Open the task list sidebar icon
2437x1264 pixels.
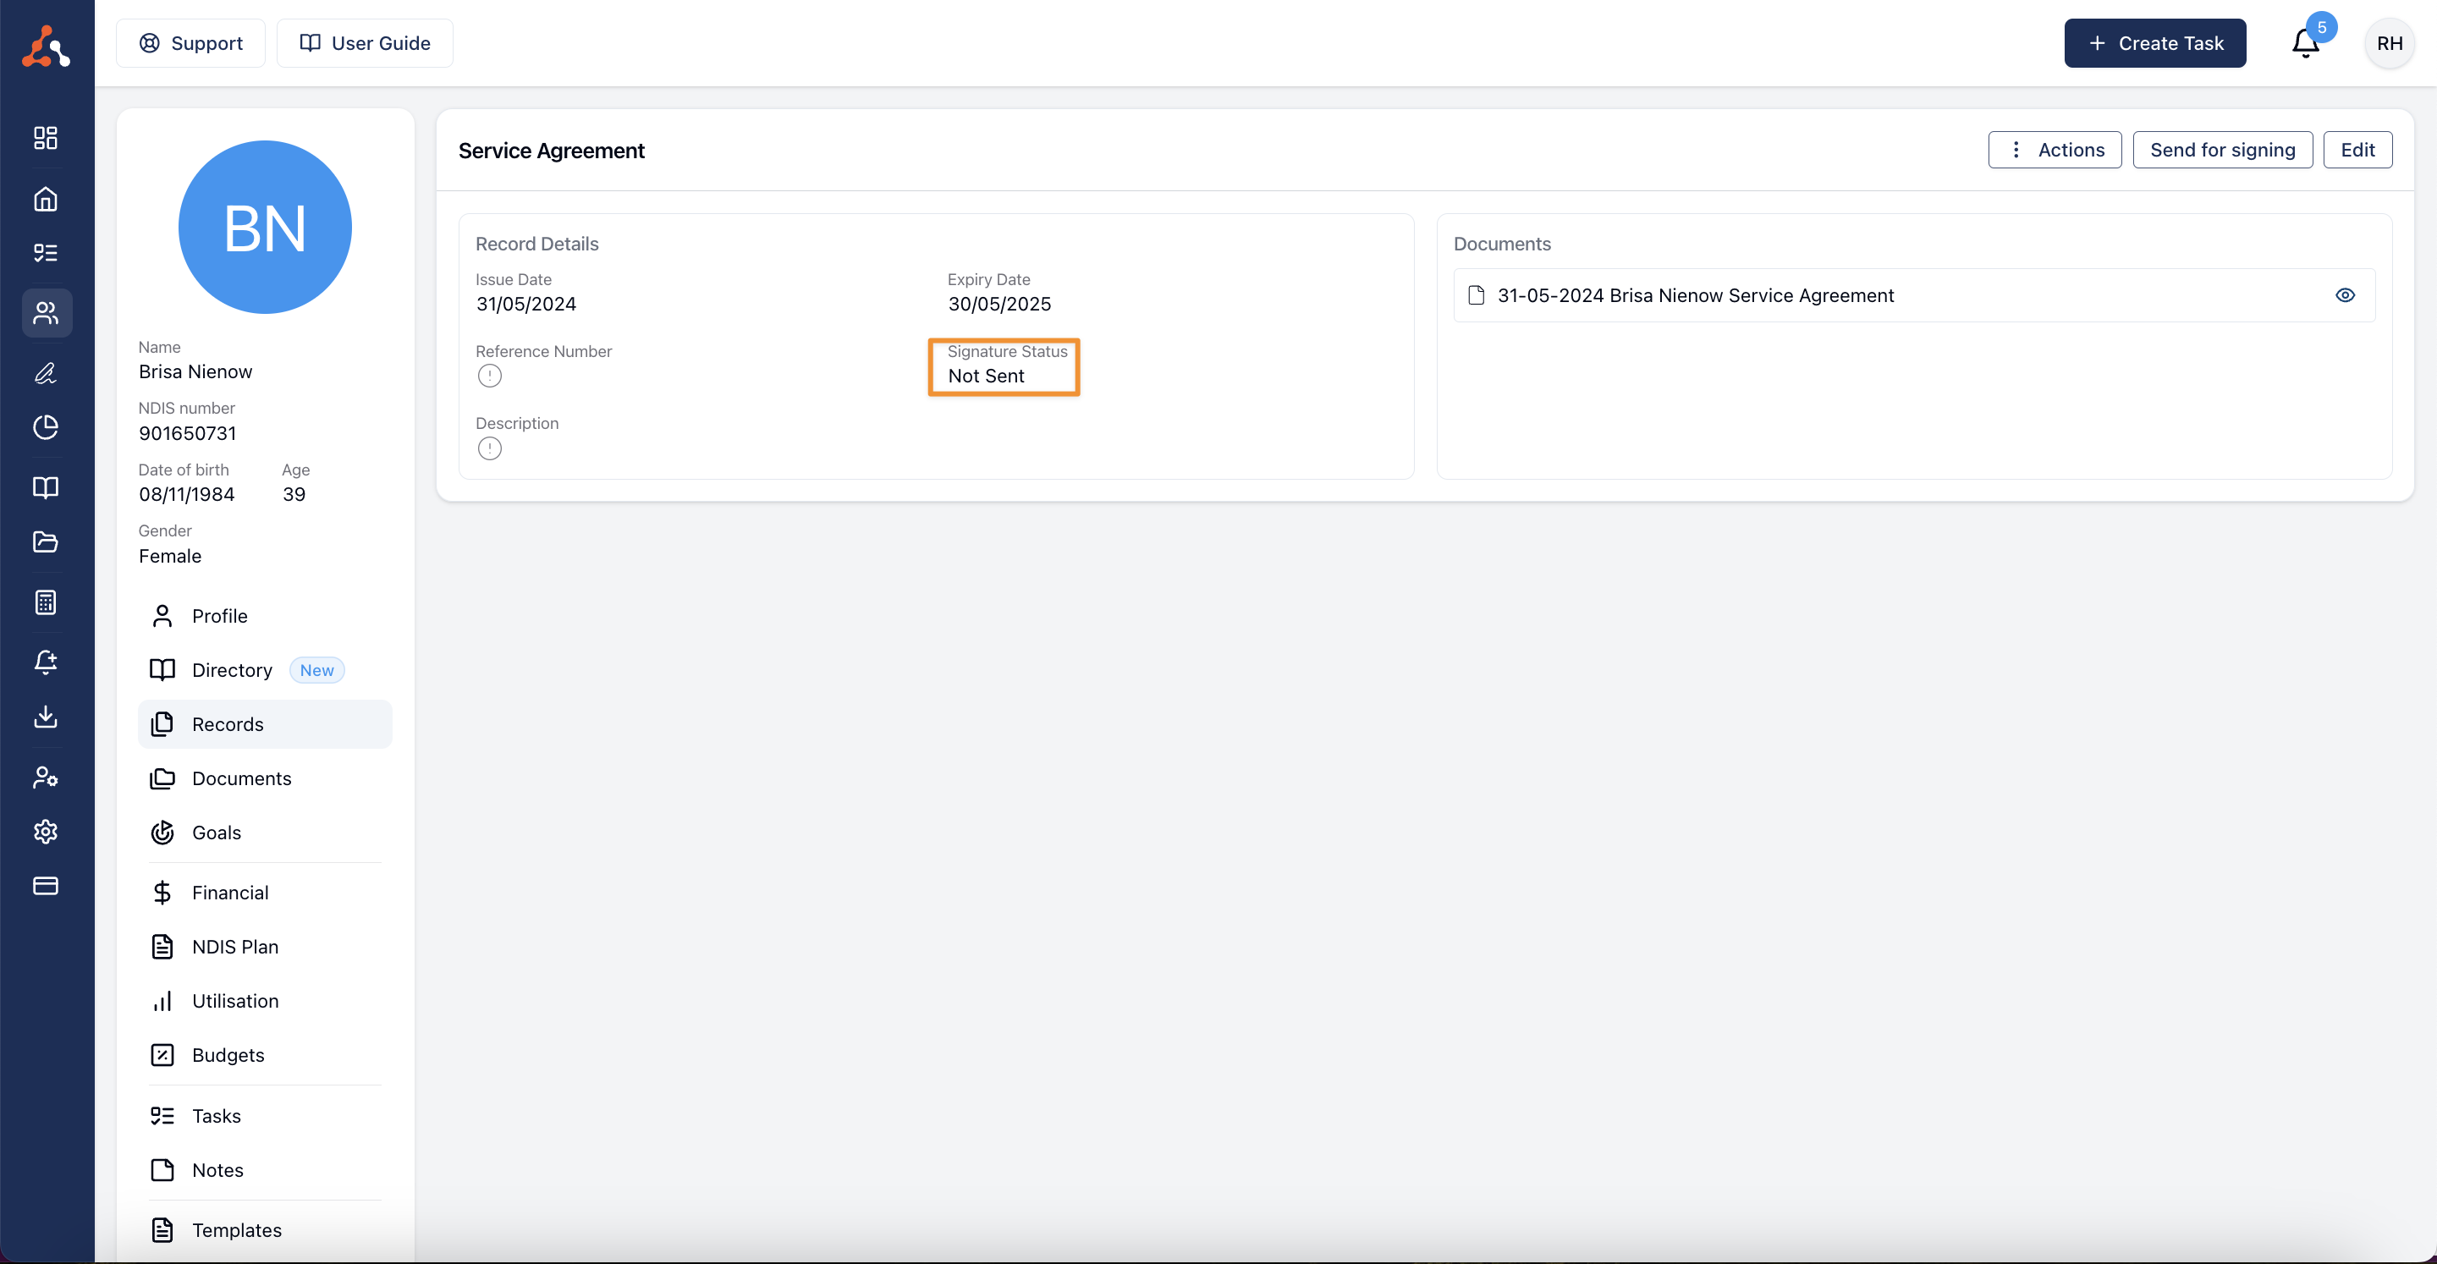[x=46, y=253]
